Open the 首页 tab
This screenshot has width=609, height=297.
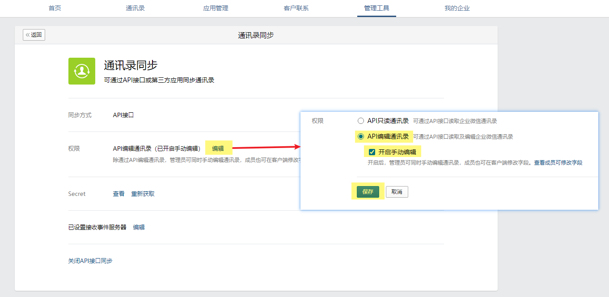point(55,8)
